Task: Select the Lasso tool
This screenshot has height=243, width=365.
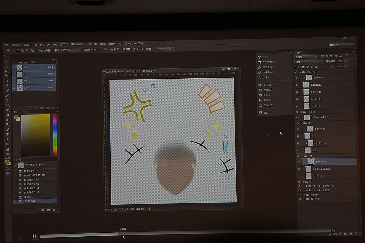Action: (x=7, y=71)
